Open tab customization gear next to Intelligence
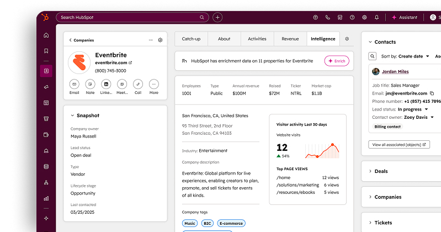This screenshot has height=232, width=441. pyautogui.click(x=347, y=39)
